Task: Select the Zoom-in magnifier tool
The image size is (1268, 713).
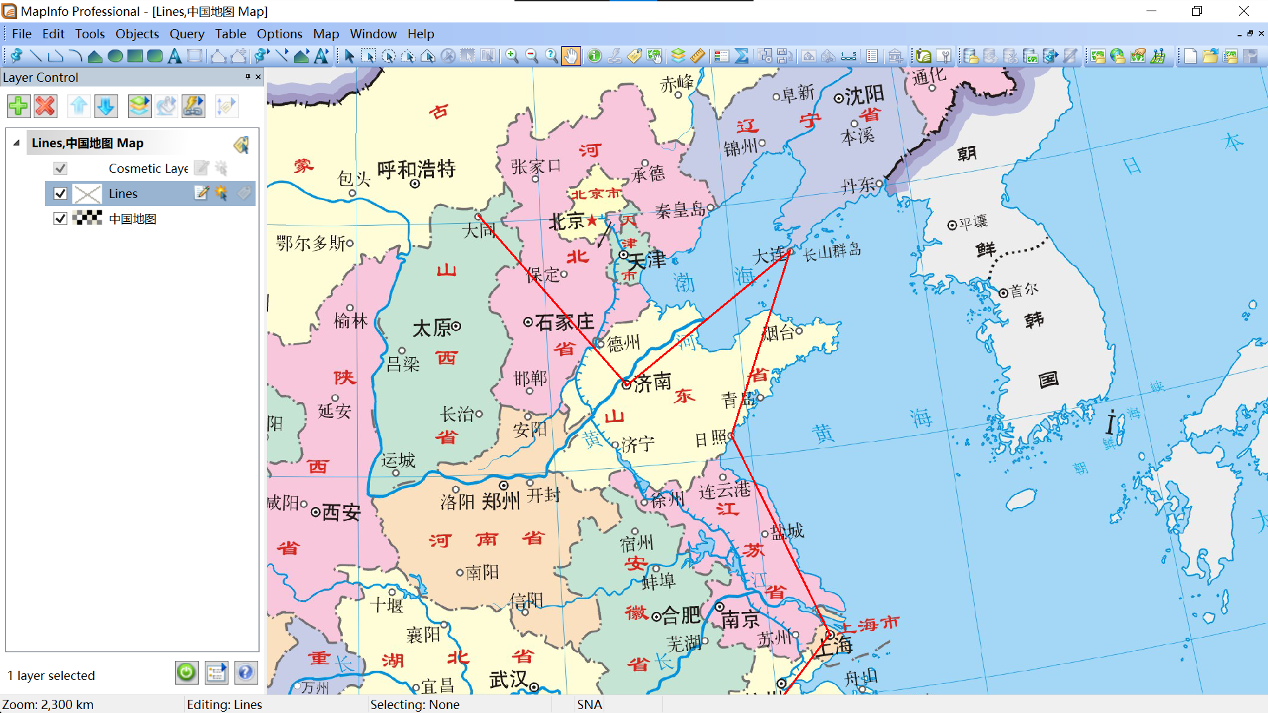Action: point(512,56)
